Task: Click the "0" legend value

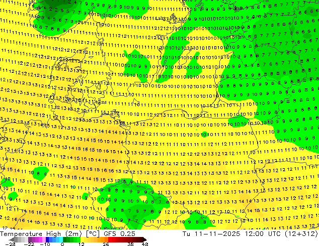Action: click(62, 244)
